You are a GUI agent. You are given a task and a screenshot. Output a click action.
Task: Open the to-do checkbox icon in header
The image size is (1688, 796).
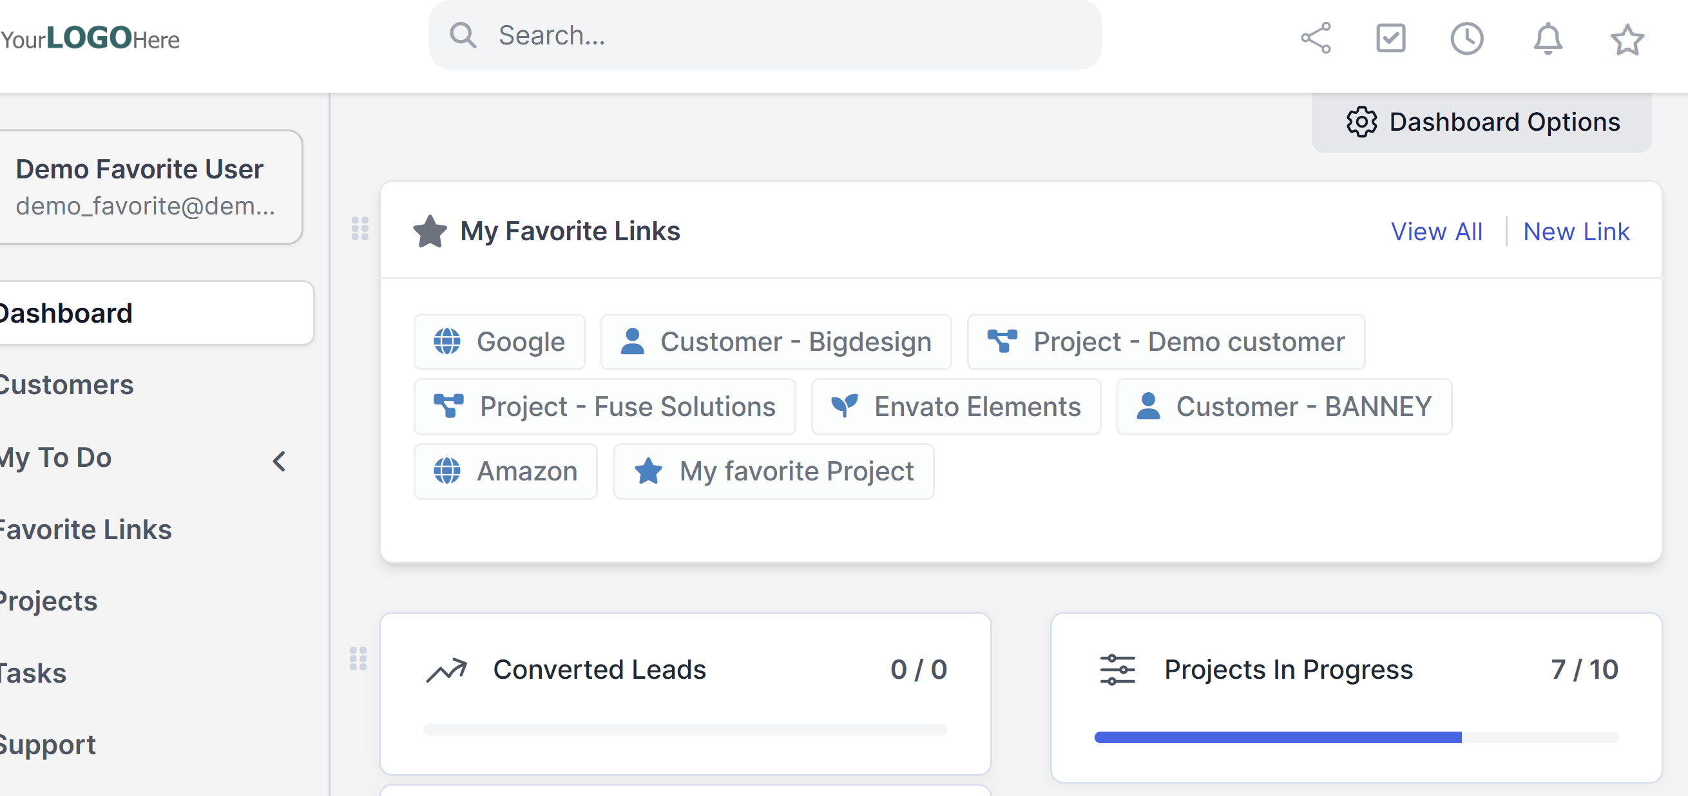(x=1390, y=38)
